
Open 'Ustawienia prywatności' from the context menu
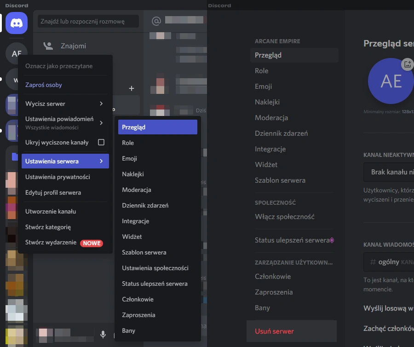[65, 177]
